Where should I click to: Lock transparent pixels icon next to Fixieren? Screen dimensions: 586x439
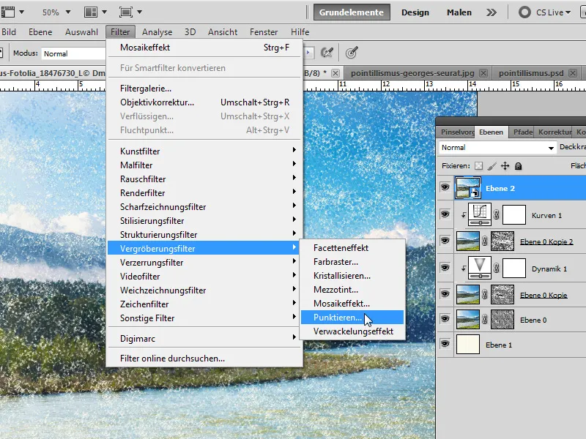tap(479, 166)
